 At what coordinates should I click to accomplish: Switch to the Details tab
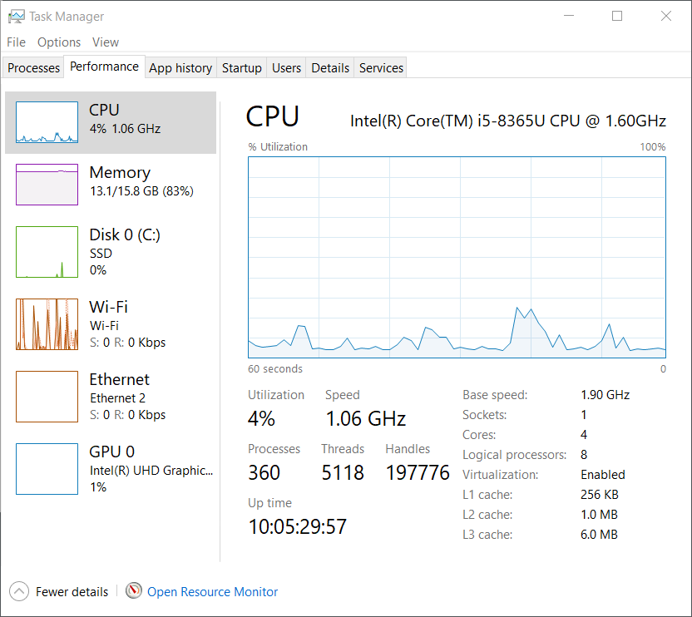point(330,68)
